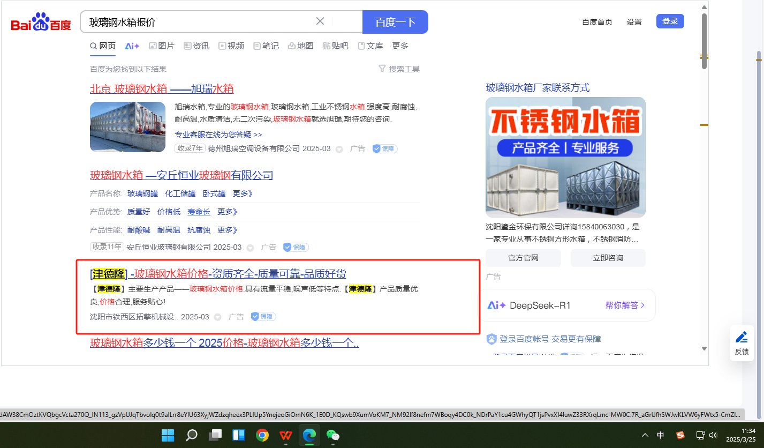Expand 搜索工具 filter options
Image resolution: width=764 pixels, height=448 pixels.
pos(399,69)
